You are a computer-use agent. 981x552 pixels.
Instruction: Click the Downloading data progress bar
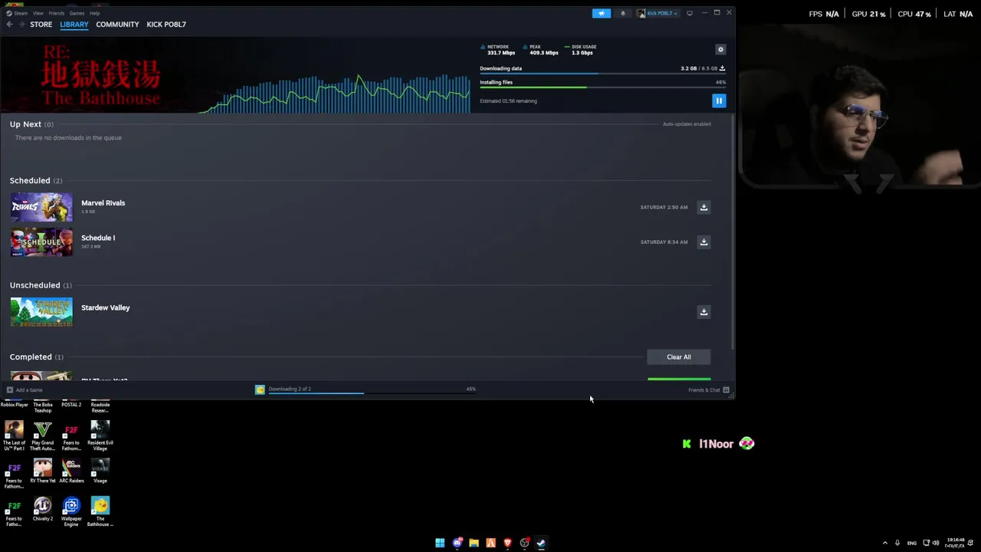[602, 74]
